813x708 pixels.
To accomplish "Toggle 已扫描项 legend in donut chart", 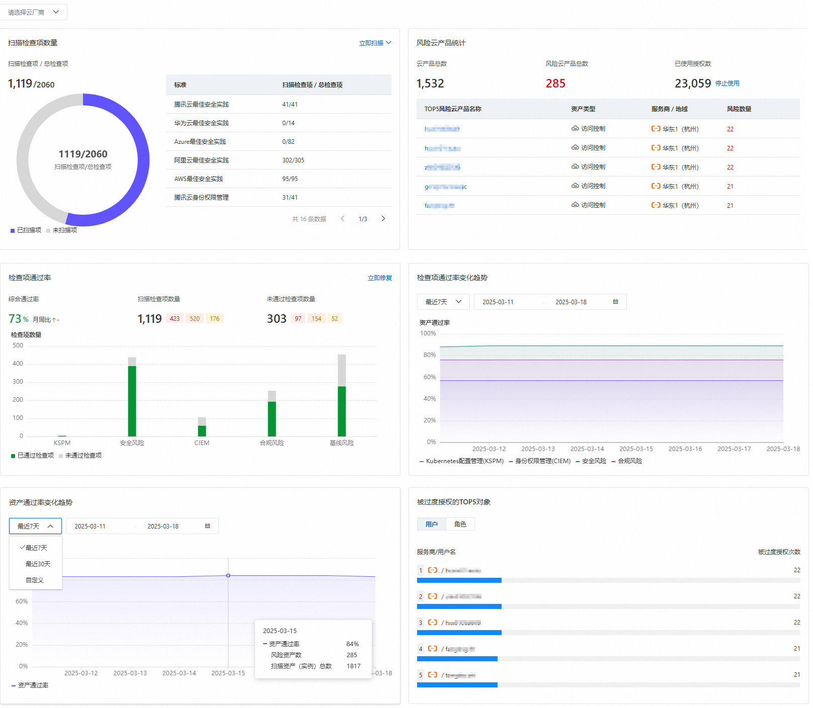I will (26, 230).
